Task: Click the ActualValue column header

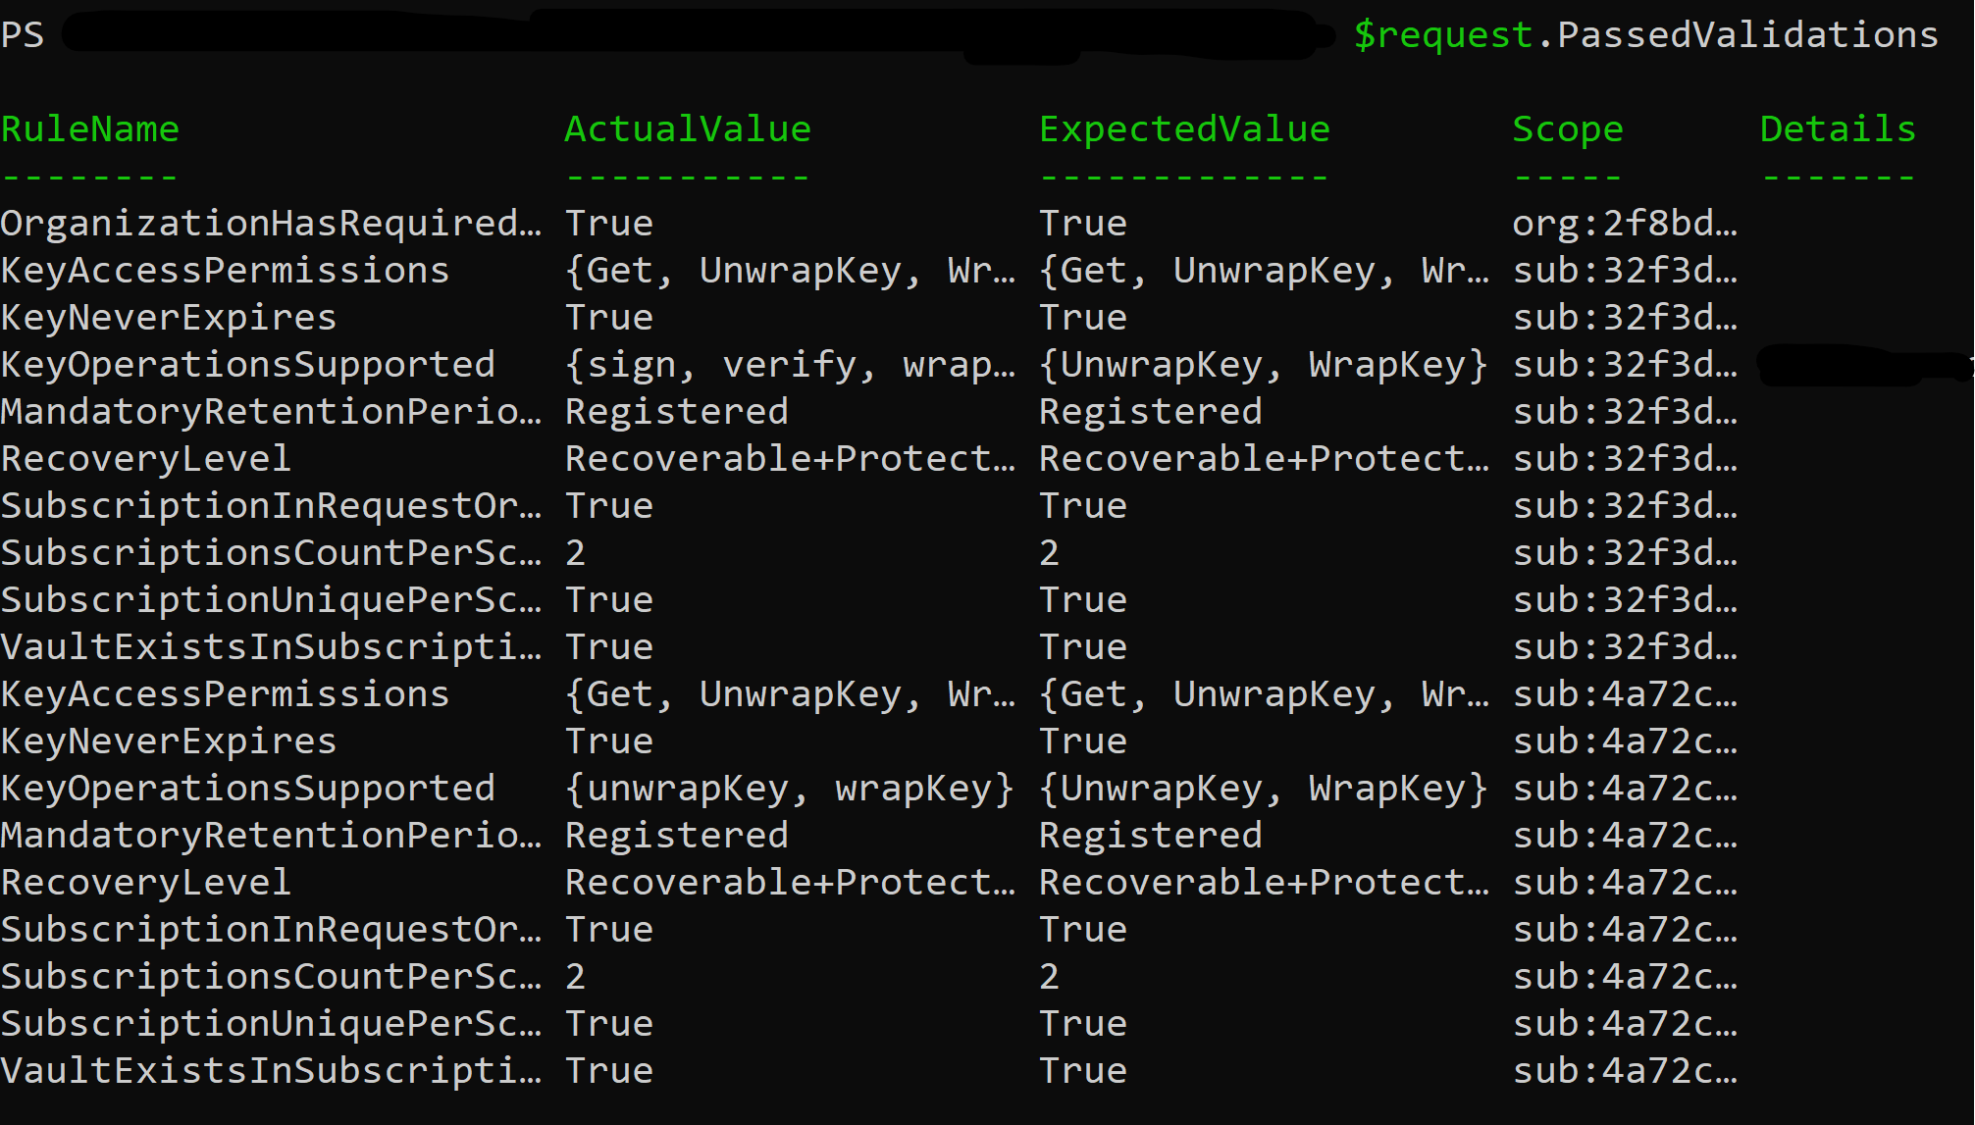Action: 688,128
